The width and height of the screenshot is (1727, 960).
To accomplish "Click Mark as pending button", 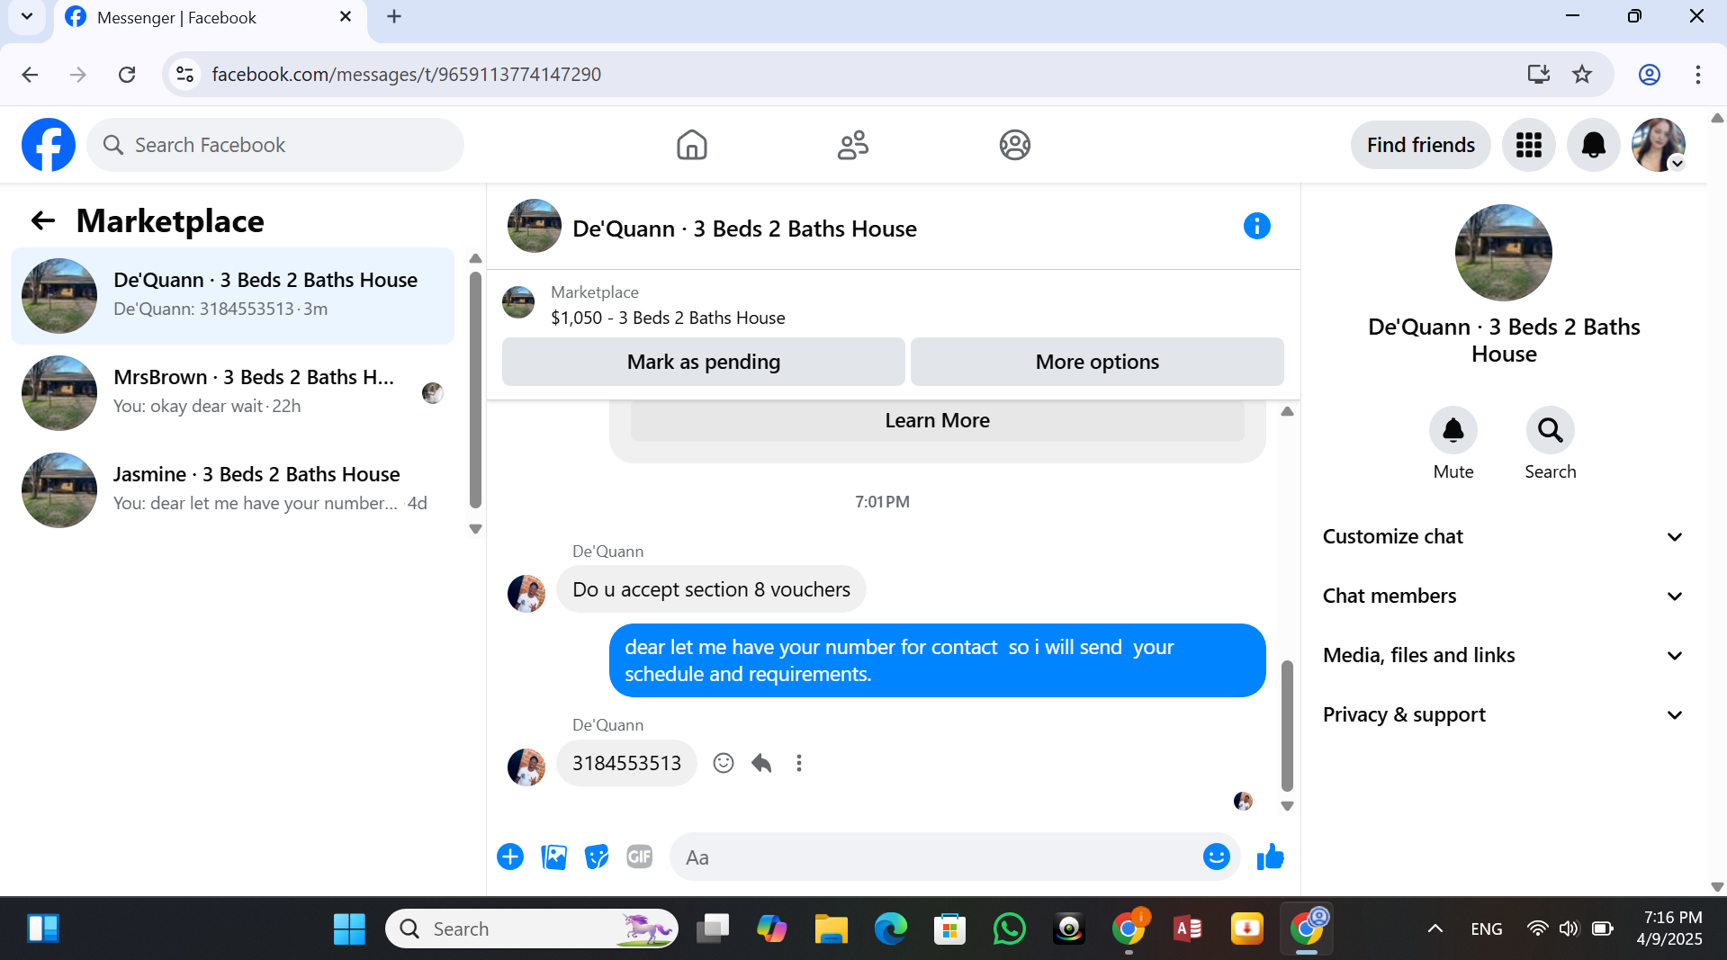I will 703,362.
